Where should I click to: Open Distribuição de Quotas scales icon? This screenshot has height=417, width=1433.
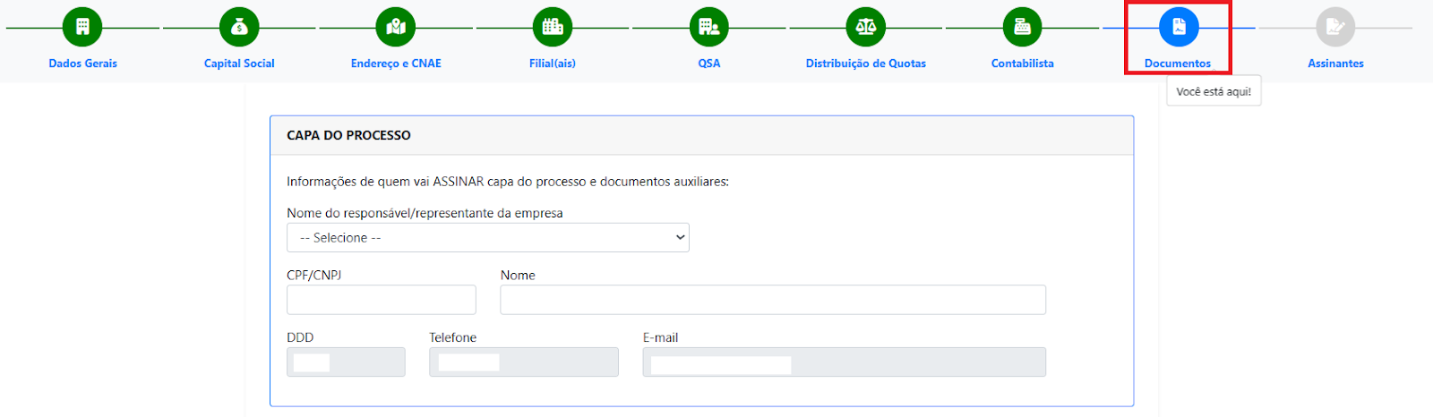coord(866,27)
